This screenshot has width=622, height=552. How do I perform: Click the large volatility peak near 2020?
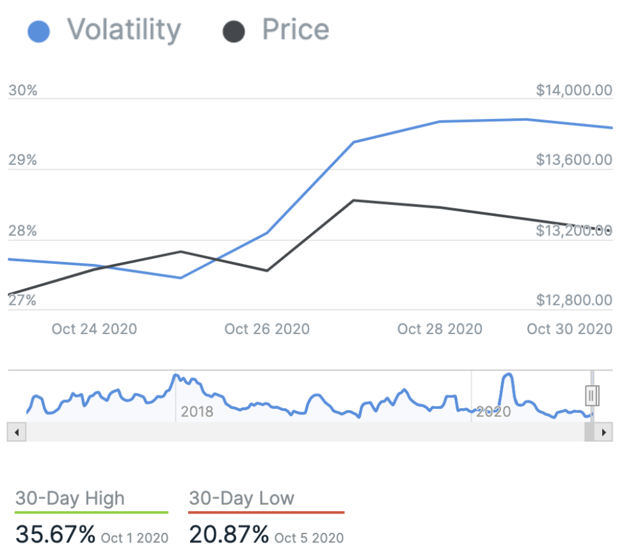click(507, 377)
